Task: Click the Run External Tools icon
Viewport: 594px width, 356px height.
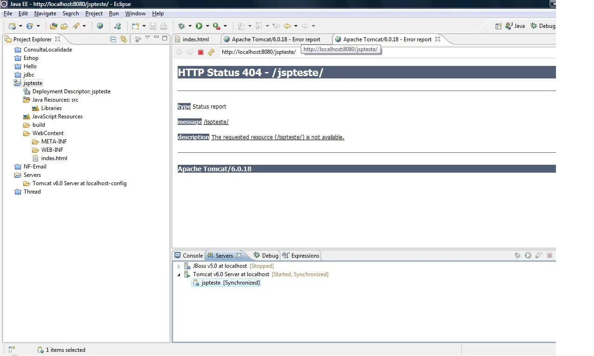Action: (217, 26)
